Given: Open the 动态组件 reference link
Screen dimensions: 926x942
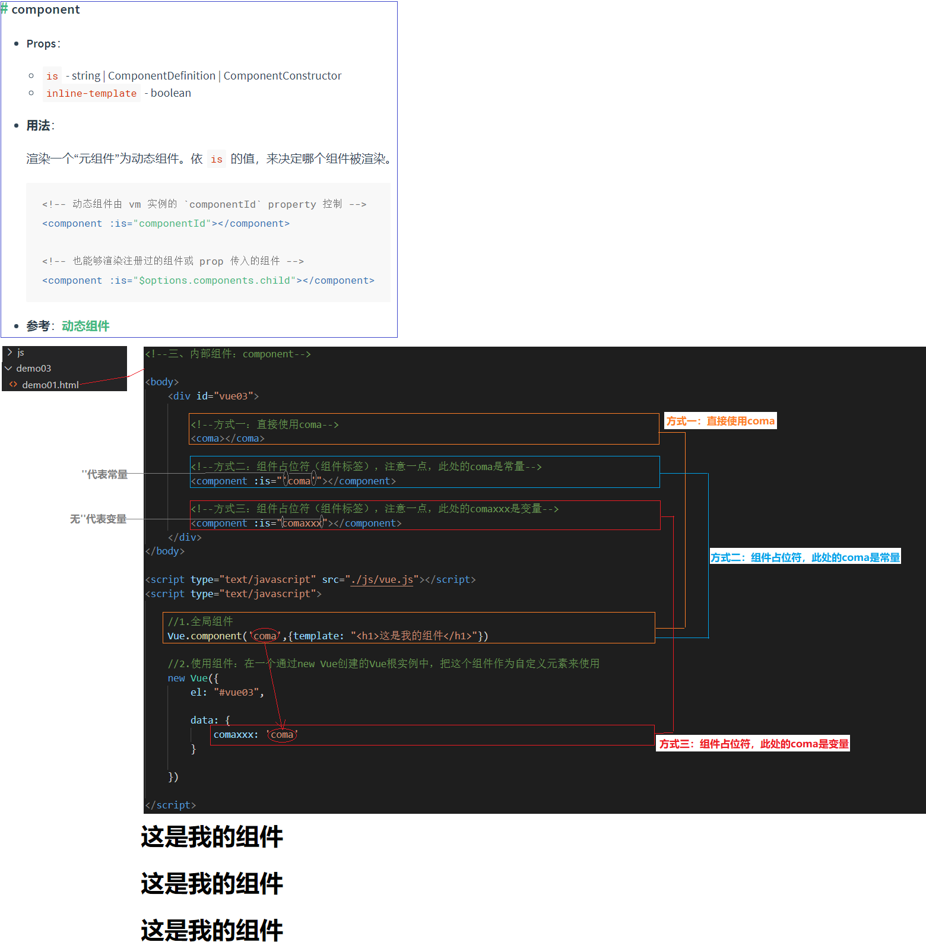Looking at the screenshot, I should point(85,326).
